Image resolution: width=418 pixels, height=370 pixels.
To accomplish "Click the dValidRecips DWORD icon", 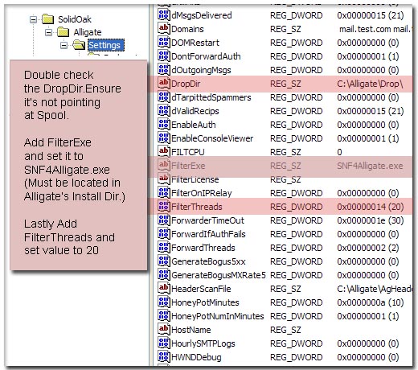I will (164, 110).
